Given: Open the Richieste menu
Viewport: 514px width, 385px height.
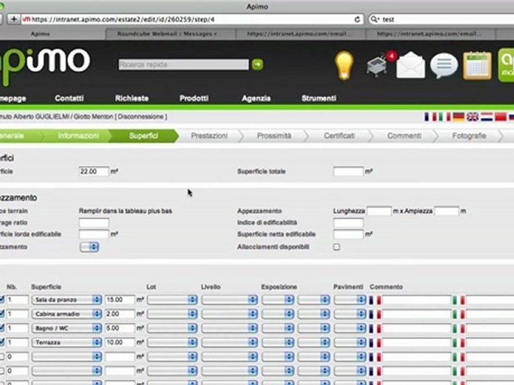Looking at the screenshot, I should point(132,98).
